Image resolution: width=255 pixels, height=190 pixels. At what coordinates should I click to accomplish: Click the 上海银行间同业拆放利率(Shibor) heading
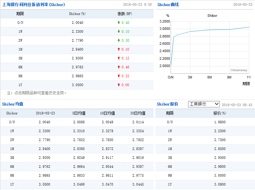[33, 5]
